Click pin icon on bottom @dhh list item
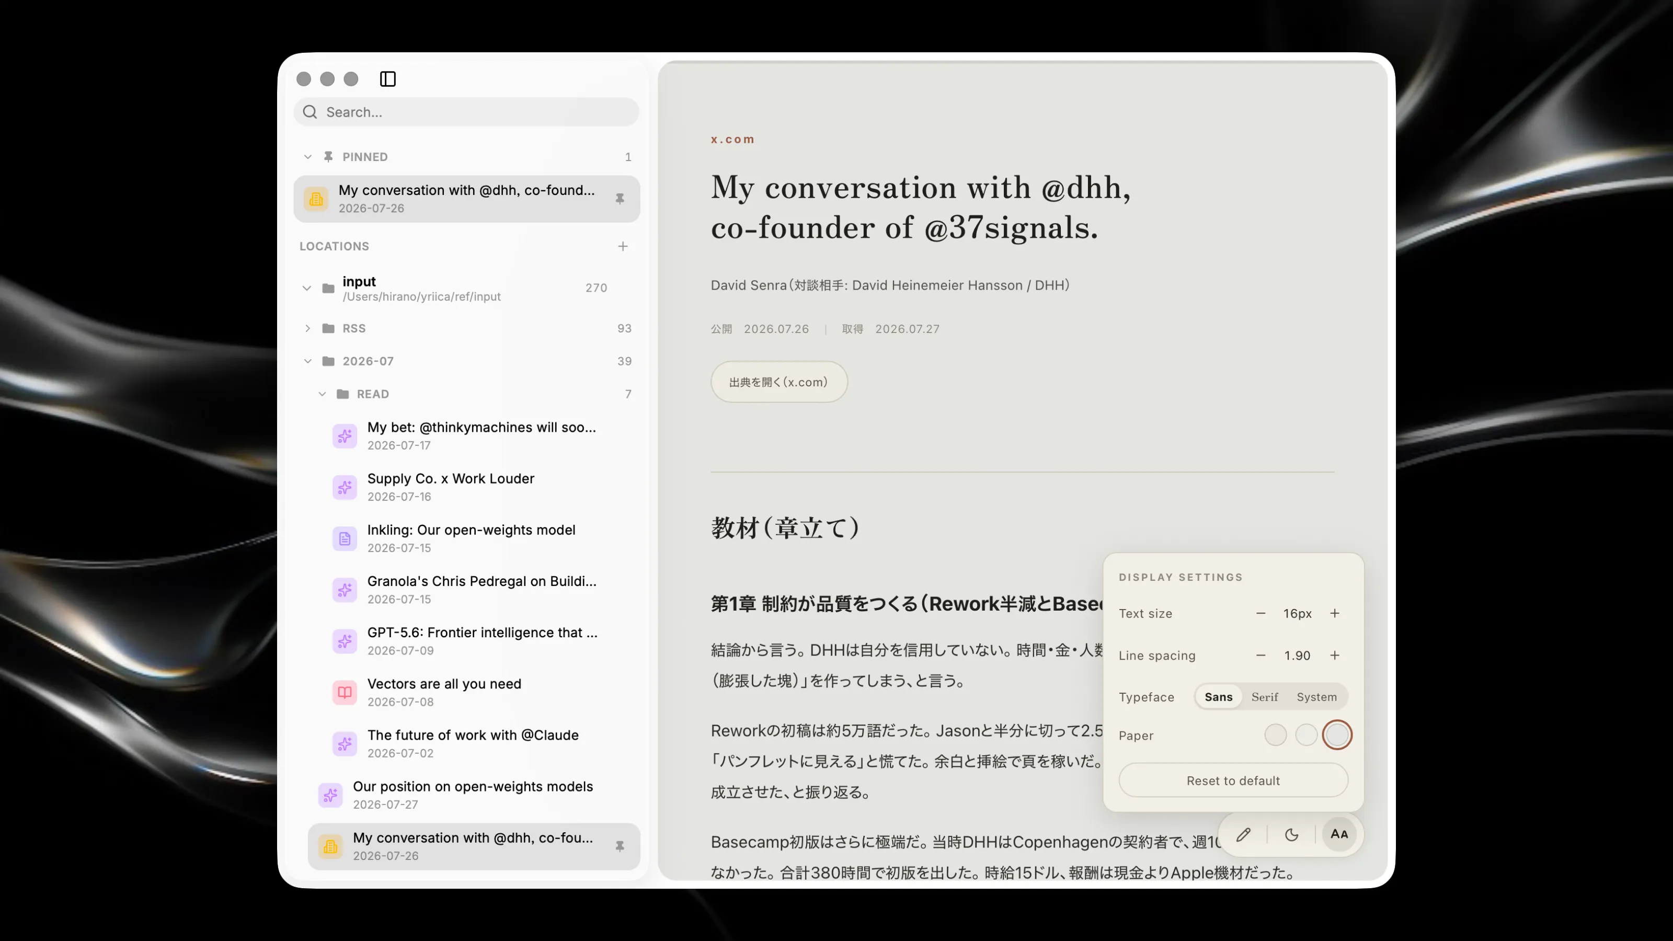The height and width of the screenshot is (941, 1673). tap(620, 846)
